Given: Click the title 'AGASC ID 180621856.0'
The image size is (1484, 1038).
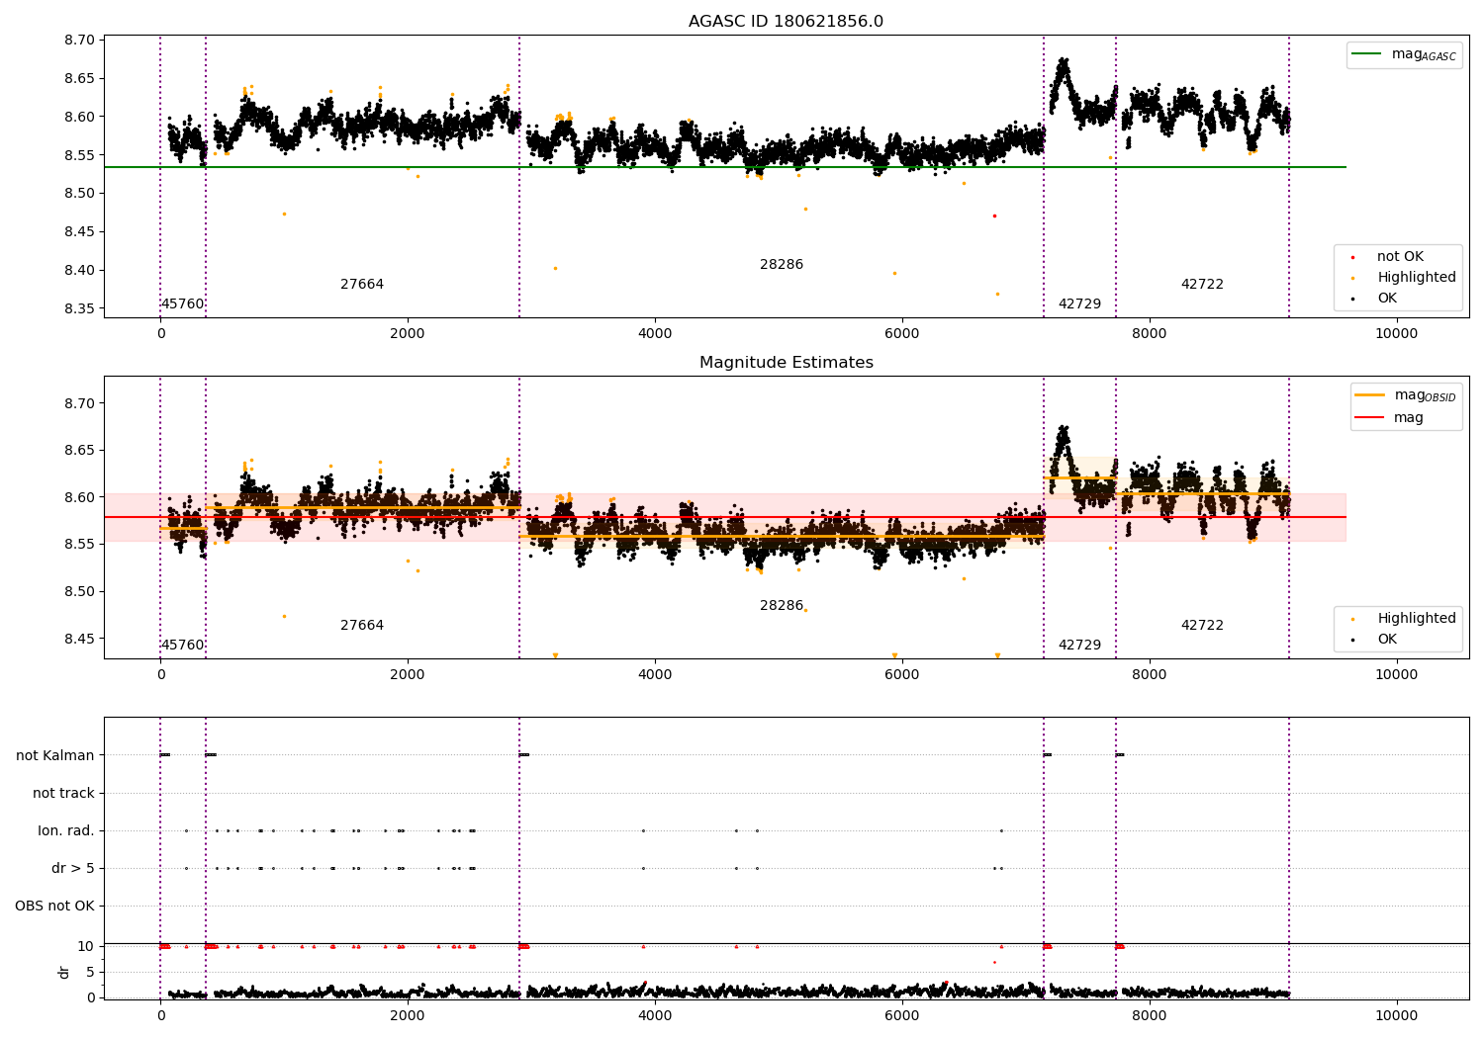Looking at the screenshot, I should (x=786, y=22).
